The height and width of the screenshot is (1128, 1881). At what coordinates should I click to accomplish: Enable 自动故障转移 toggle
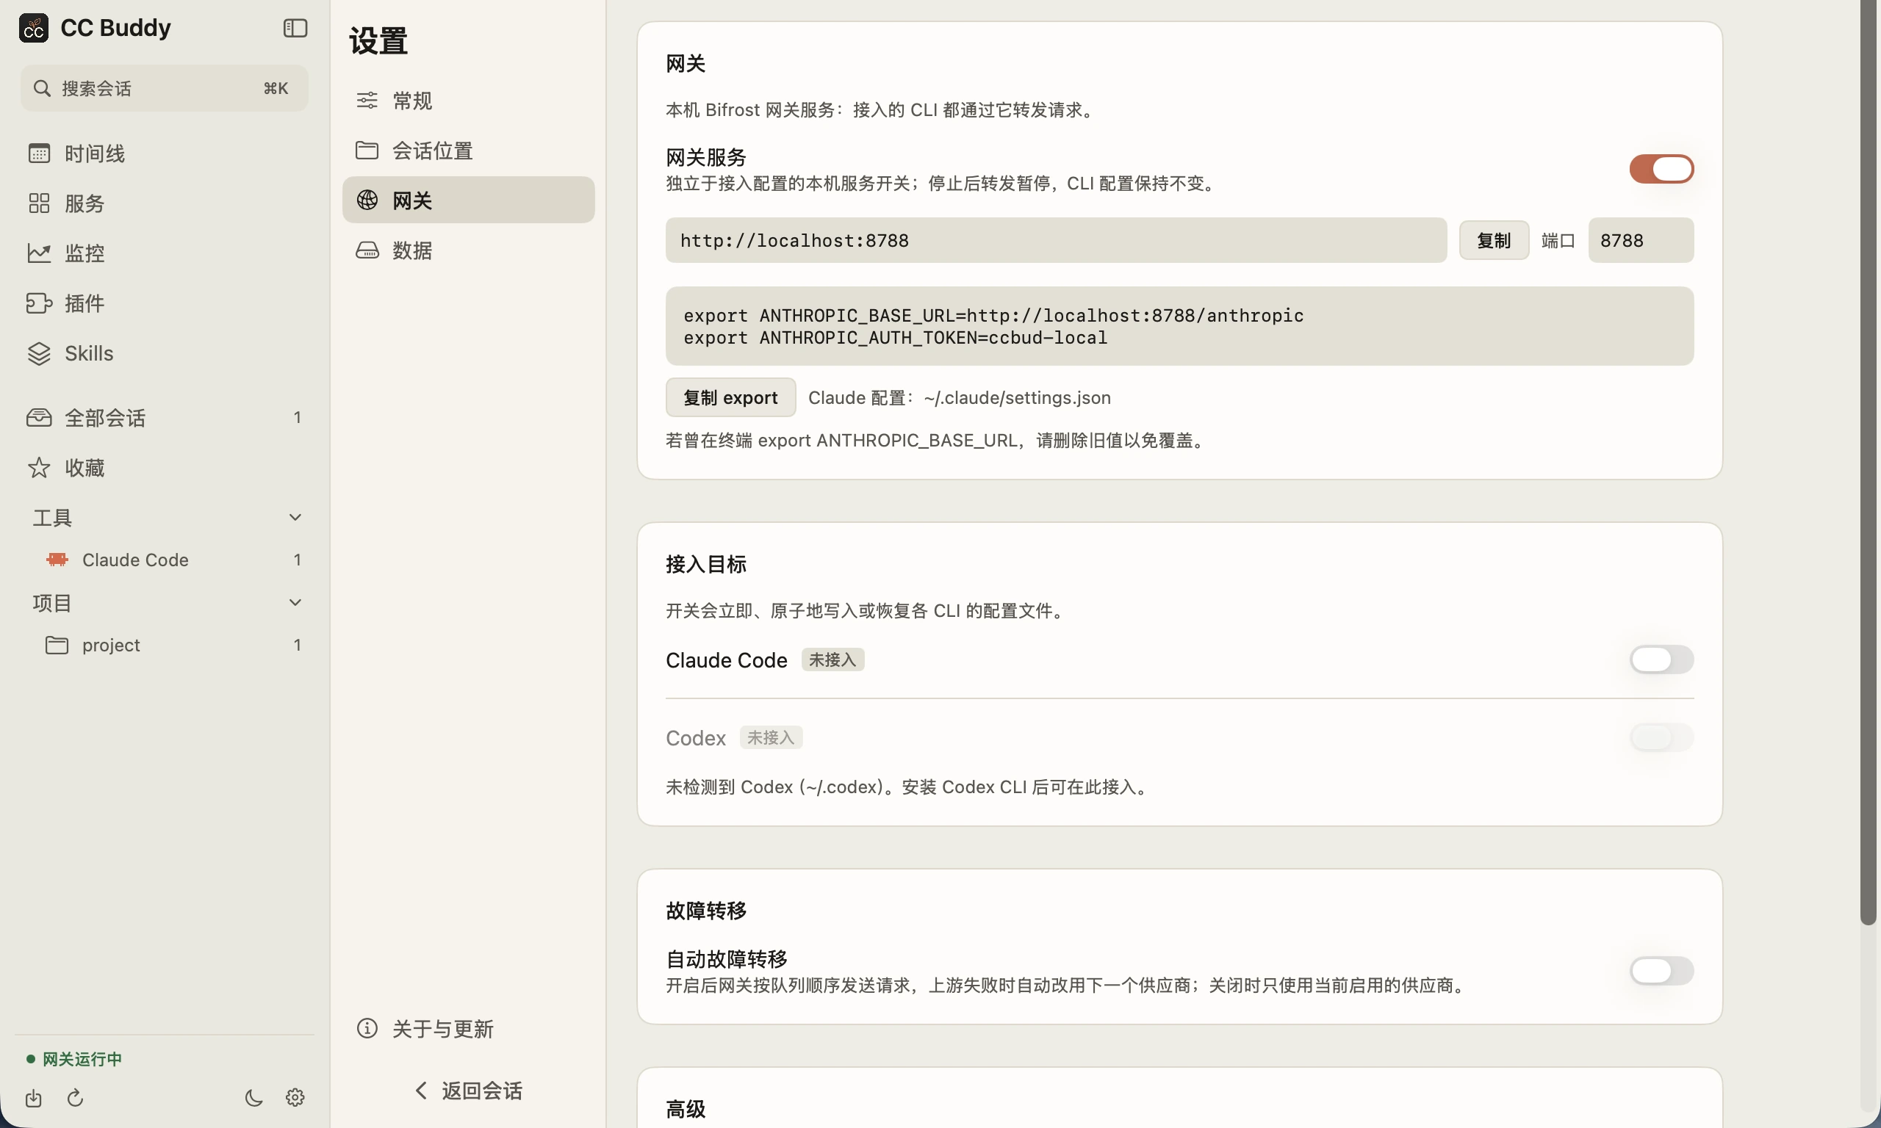click(x=1661, y=971)
